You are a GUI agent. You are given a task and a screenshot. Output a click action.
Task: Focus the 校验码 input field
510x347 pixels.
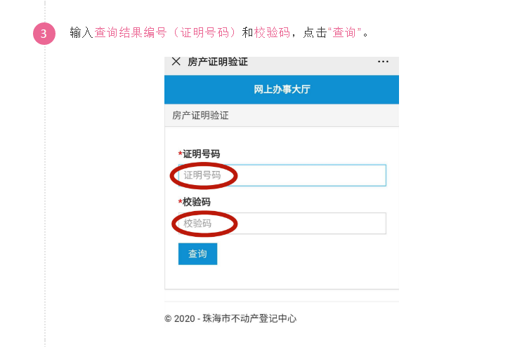[282, 224]
